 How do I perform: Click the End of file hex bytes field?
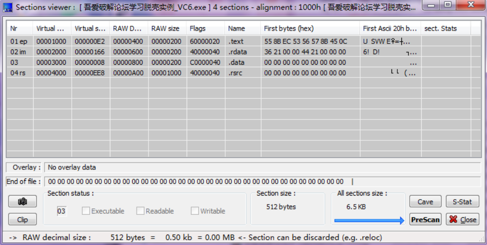click(x=261, y=182)
